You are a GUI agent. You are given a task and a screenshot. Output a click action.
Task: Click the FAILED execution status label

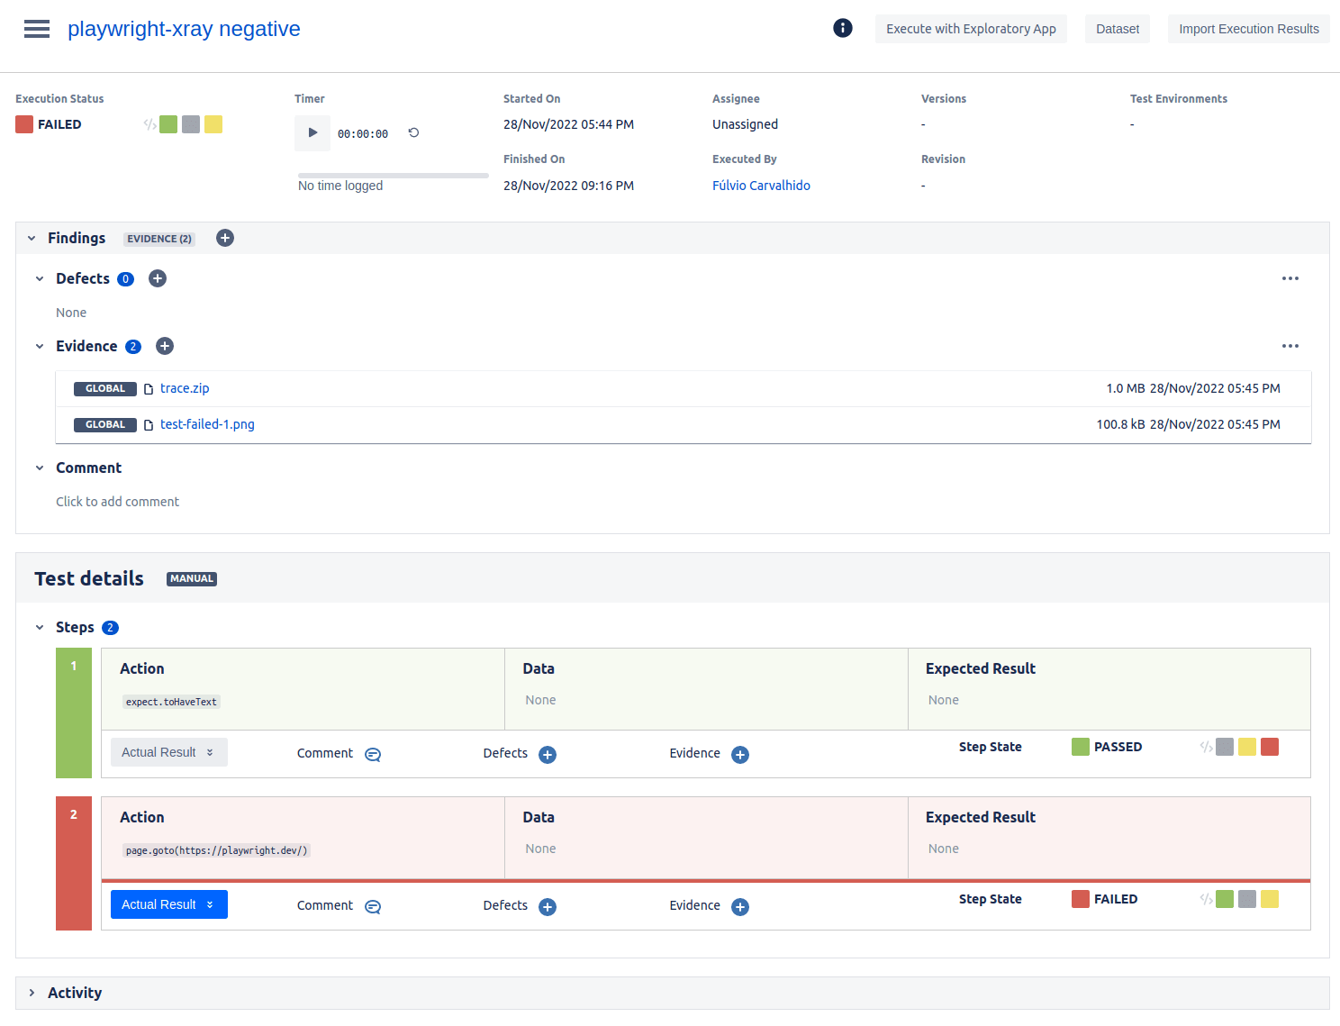point(59,124)
